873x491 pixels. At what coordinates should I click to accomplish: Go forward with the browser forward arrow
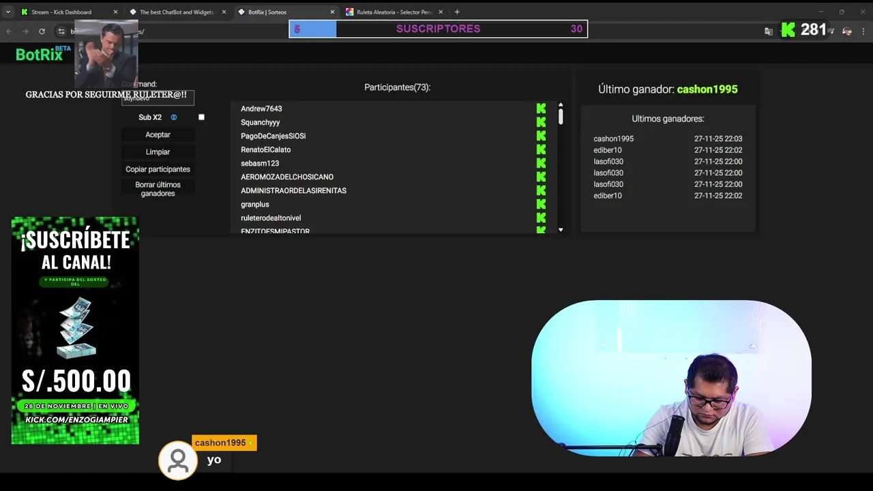tap(25, 31)
